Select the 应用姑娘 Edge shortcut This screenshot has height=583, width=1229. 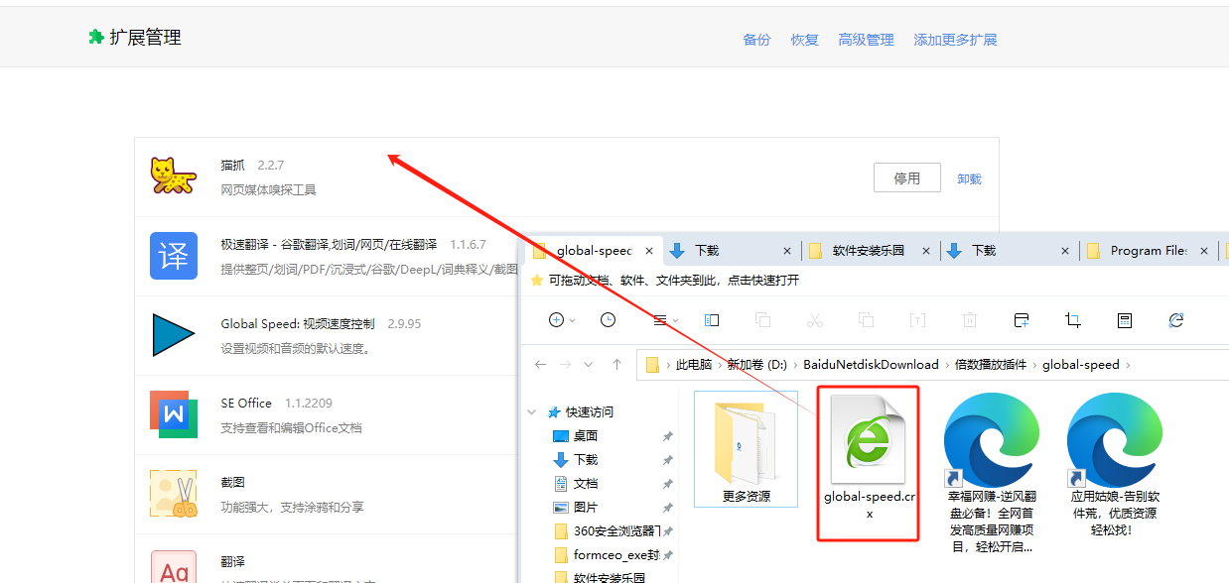(1114, 465)
